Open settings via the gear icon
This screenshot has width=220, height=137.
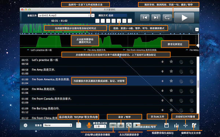25,125
